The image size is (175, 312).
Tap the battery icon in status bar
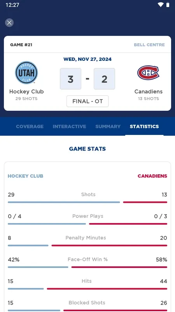[x=168, y=5]
